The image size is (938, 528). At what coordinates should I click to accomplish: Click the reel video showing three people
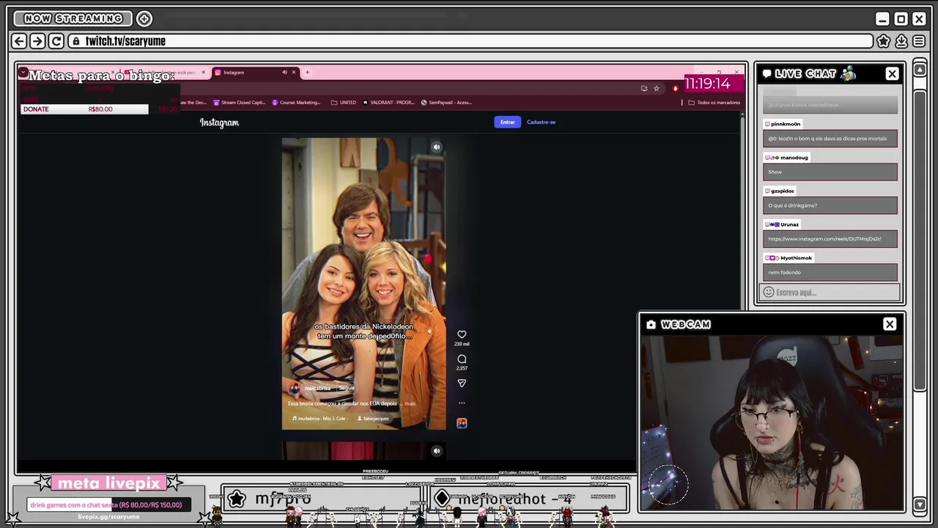tap(363, 283)
